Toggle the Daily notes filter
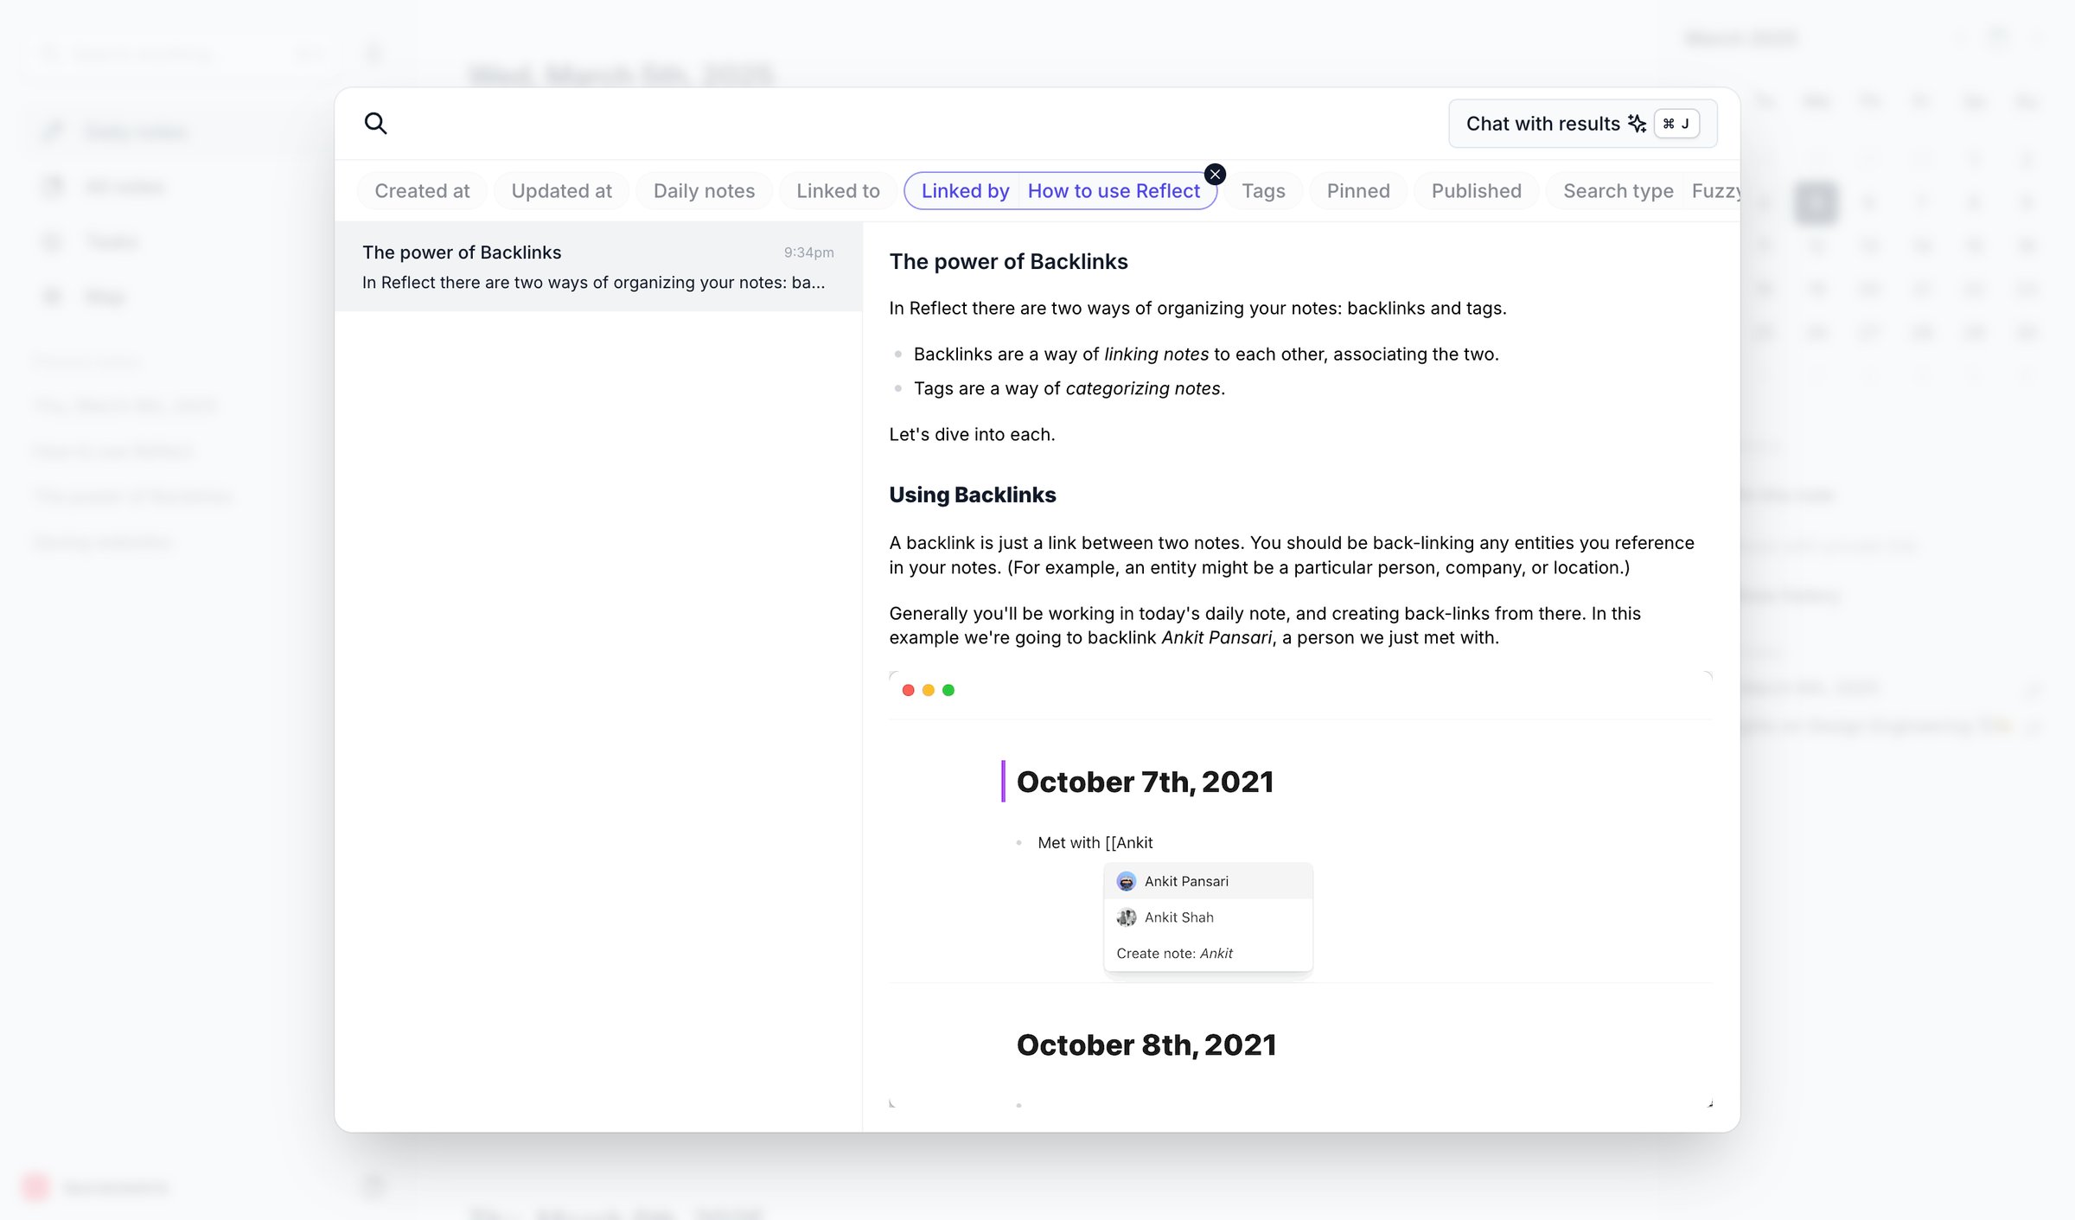The width and height of the screenshot is (2075, 1220). [x=704, y=191]
